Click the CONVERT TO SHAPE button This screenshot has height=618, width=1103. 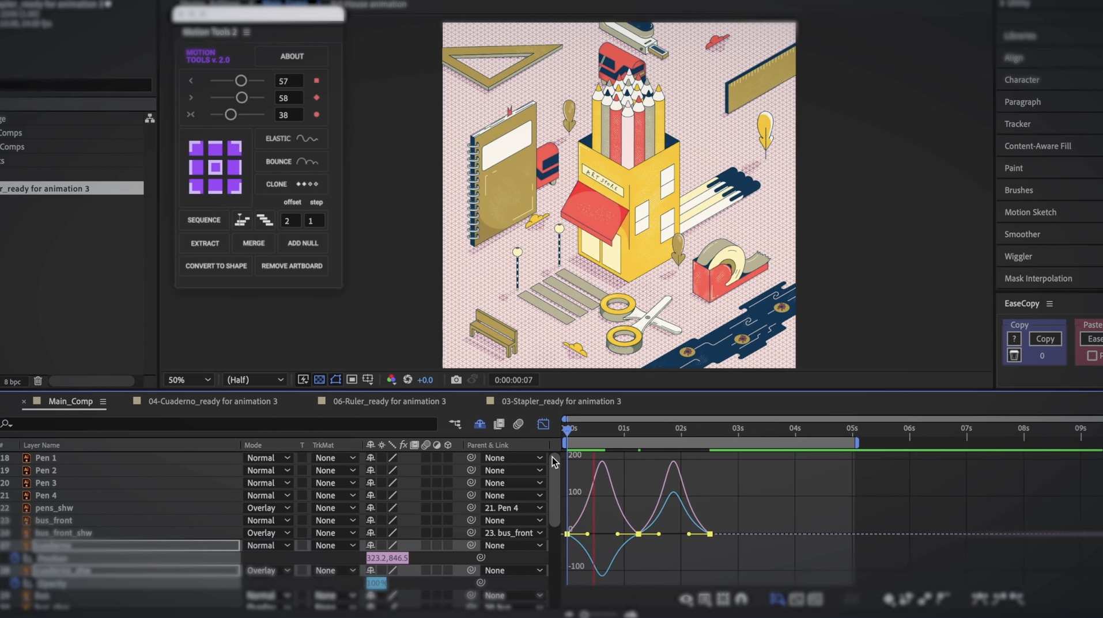point(216,266)
